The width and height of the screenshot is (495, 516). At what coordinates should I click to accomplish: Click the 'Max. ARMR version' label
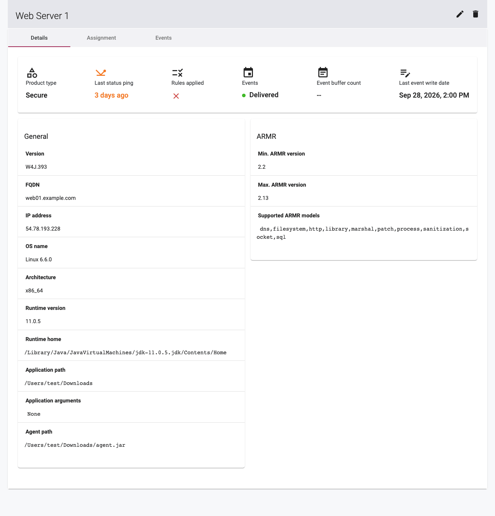tap(282, 185)
